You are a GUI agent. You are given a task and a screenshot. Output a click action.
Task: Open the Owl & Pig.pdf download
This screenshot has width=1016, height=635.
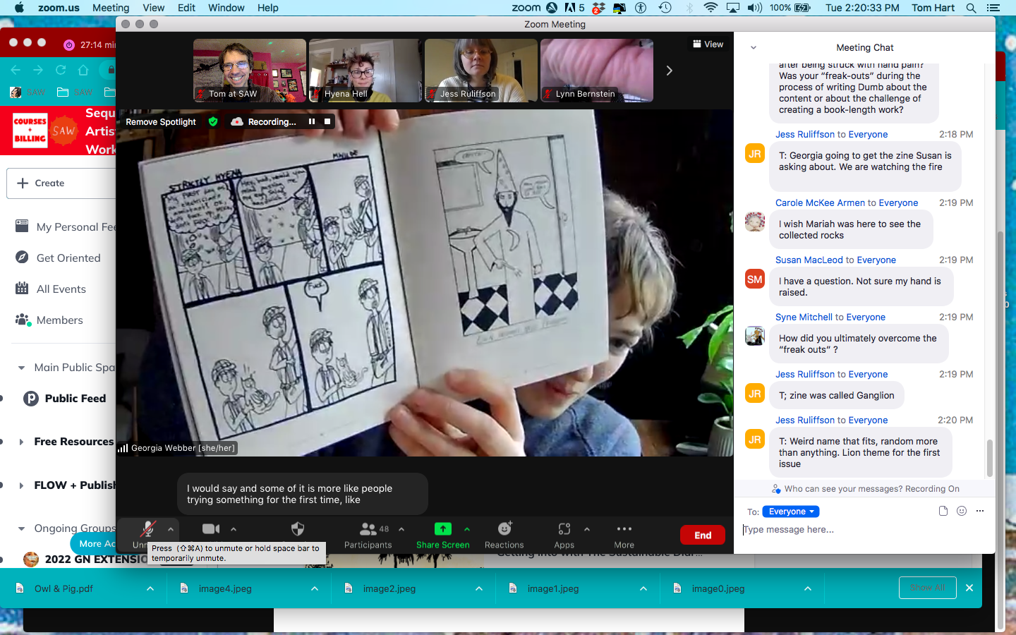click(x=64, y=588)
